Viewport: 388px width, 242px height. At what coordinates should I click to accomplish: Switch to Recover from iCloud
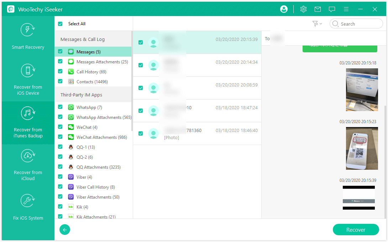point(28,165)
